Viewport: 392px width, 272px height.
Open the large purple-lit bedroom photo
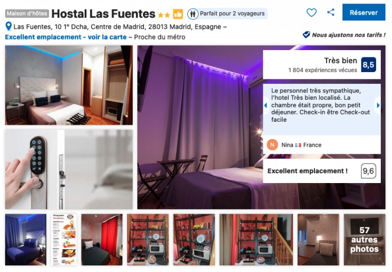200,127
